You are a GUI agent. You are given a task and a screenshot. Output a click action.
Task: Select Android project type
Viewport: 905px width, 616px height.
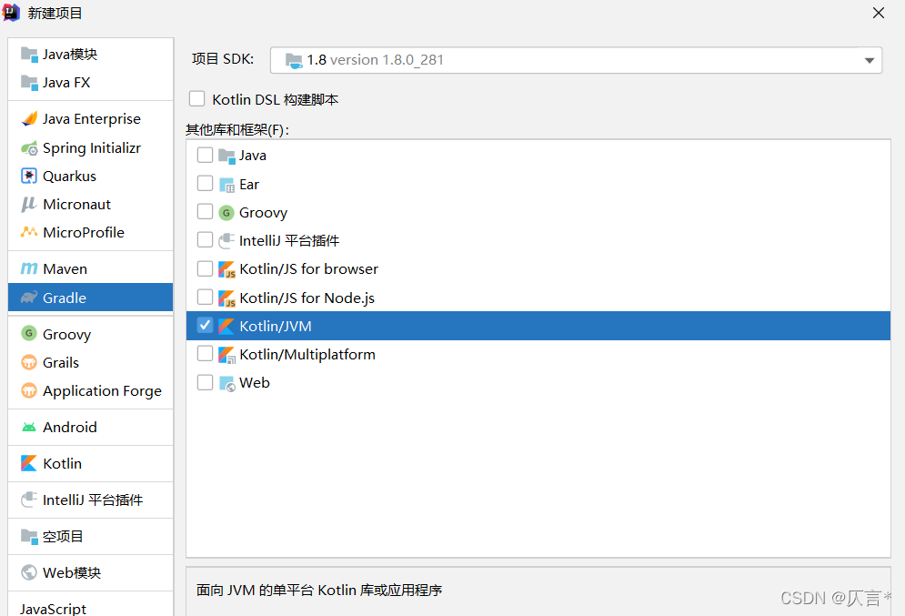click(x=91, y=428)
